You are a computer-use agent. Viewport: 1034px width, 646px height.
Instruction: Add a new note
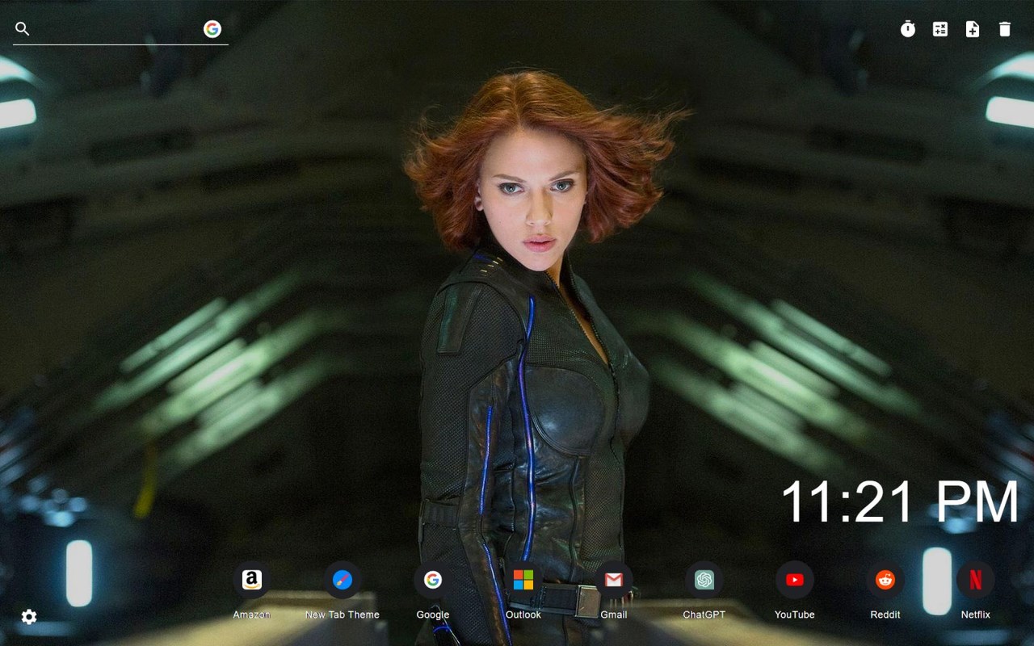point(973,29)
